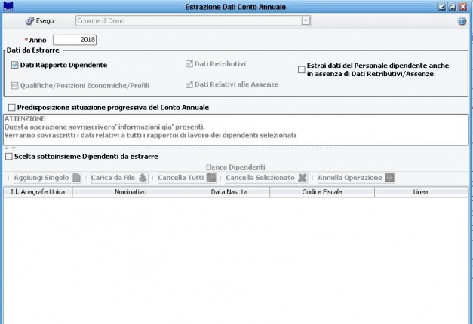This screenshot has width=473, height=324.
Task: Click the Carica da File upload icon
Action: click(x=143, y=178)
